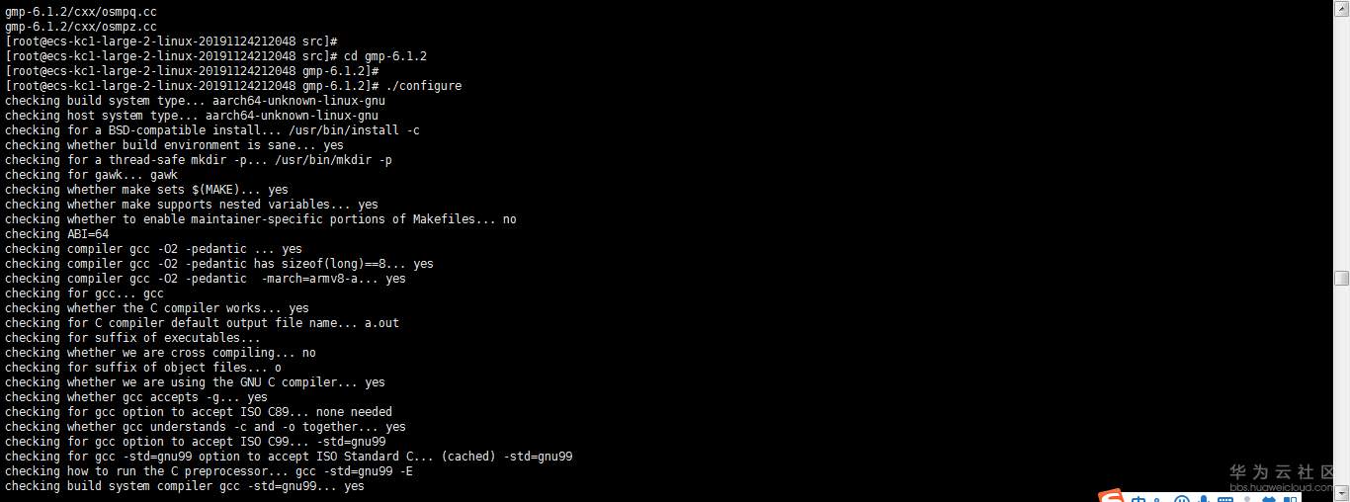The image size is (1350, 502).
Task: Click the gmp-6.1.2/cxx/osmpz.cc file line
Action: (80, 27)
